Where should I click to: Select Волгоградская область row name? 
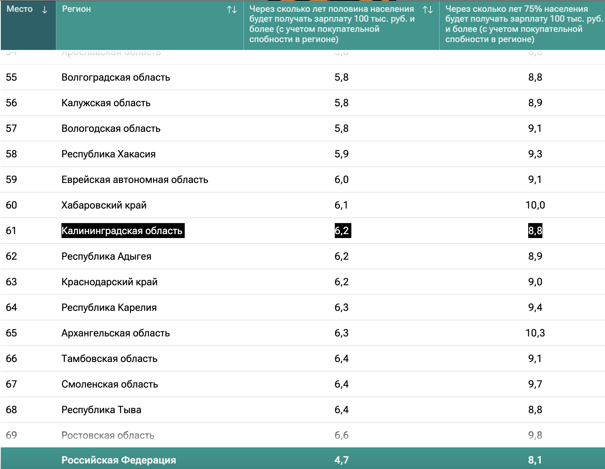tap(116, 77)
